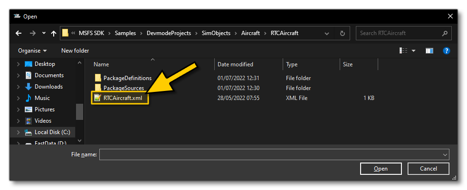This screenshot has height=190, width=467.
Task: Change the view layout icon
Action: [403, 51]
